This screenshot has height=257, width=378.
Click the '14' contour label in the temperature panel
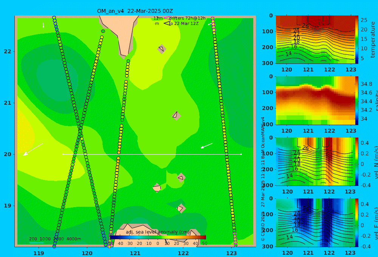(288, 54)
